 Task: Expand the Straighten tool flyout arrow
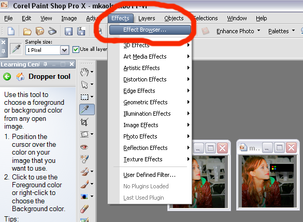92,134
